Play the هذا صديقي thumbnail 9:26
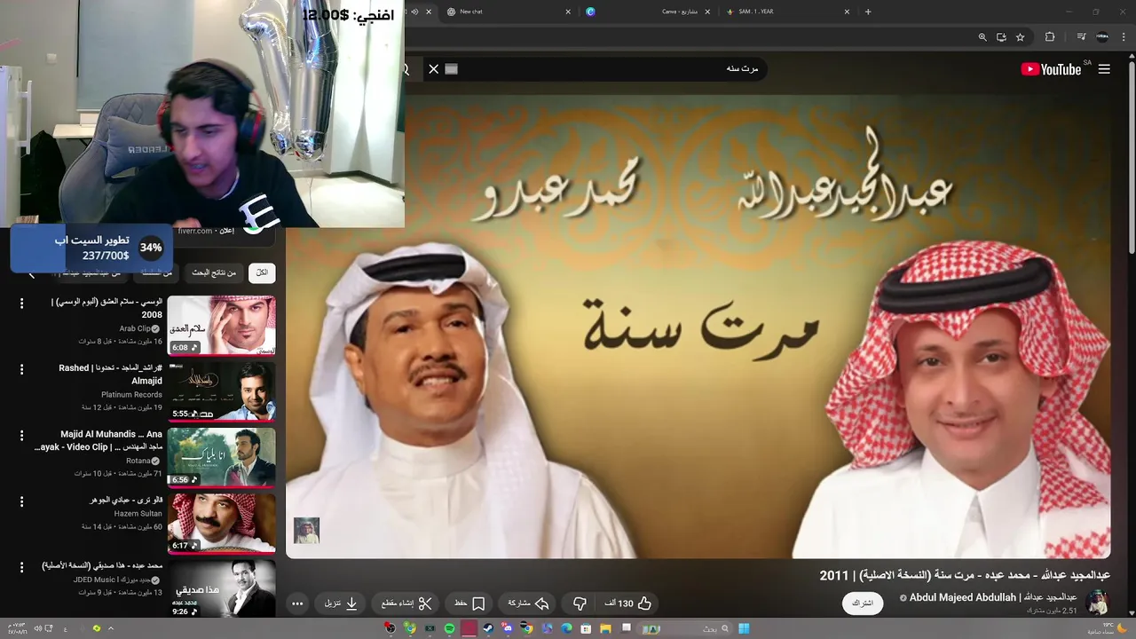Image resolution: width=1136 pixels, height=639 pixels. click(x=221, y=588)
